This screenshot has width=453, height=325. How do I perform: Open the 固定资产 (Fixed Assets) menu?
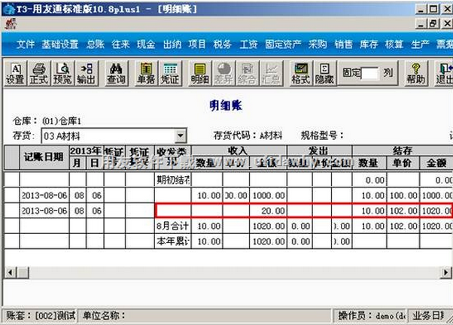(x=283, y=44)
